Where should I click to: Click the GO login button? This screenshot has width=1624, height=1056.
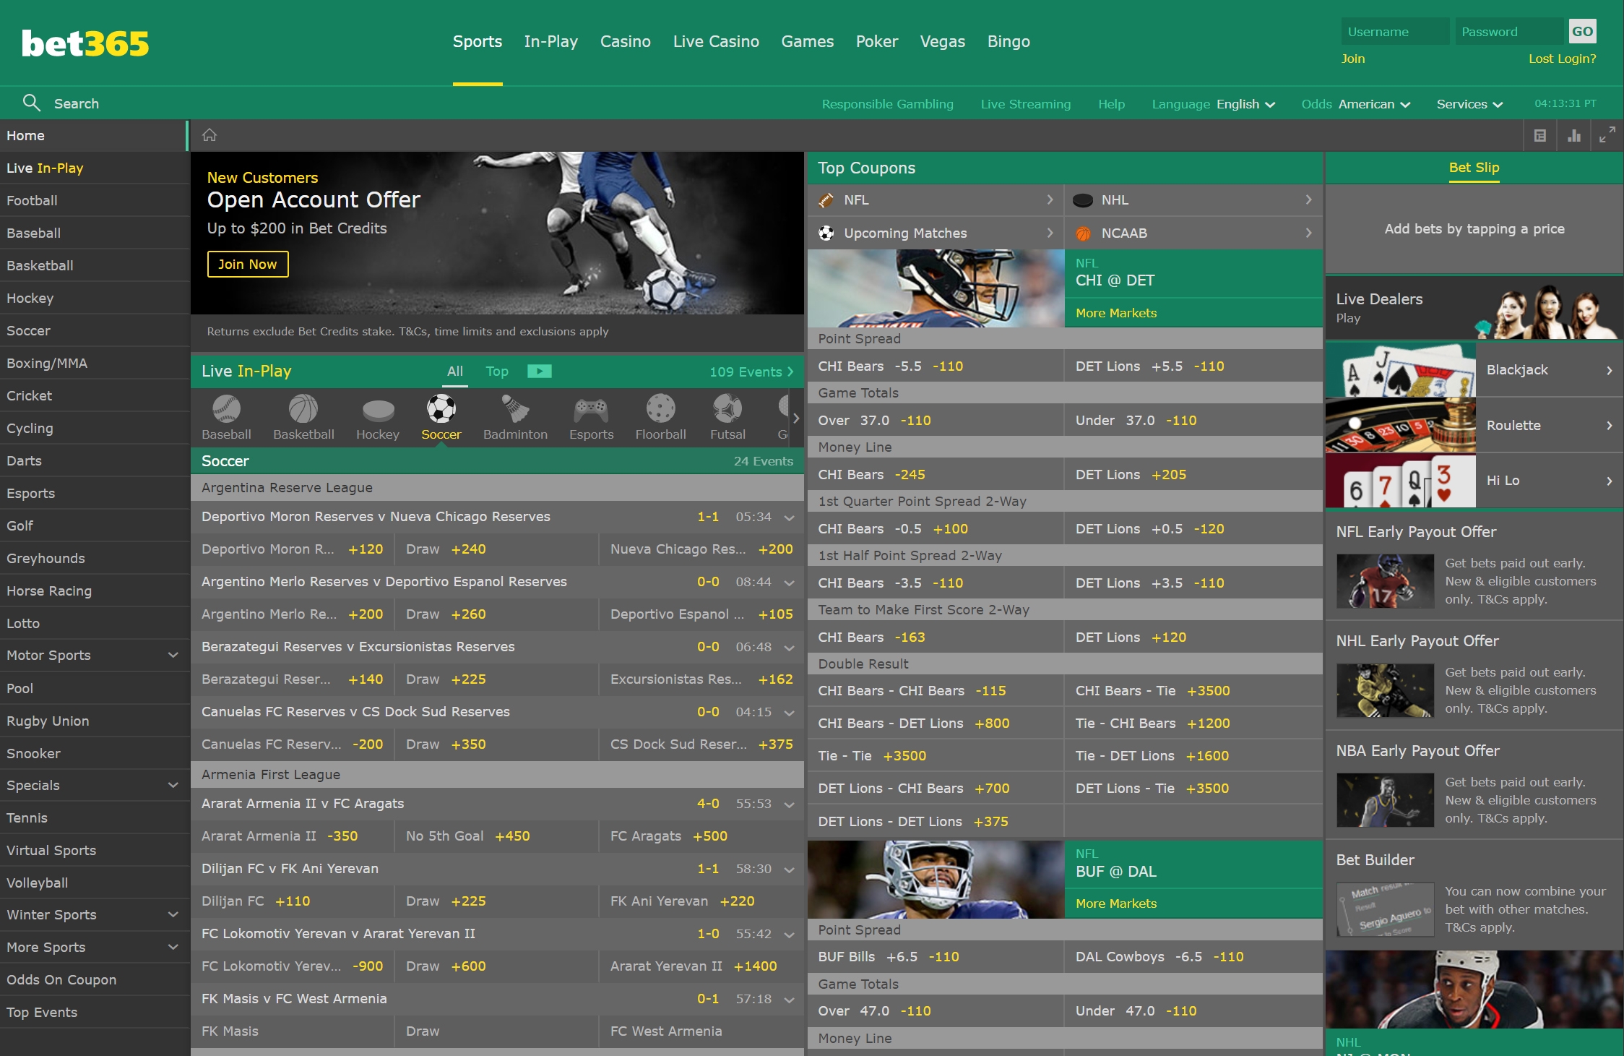(1582, 32)
